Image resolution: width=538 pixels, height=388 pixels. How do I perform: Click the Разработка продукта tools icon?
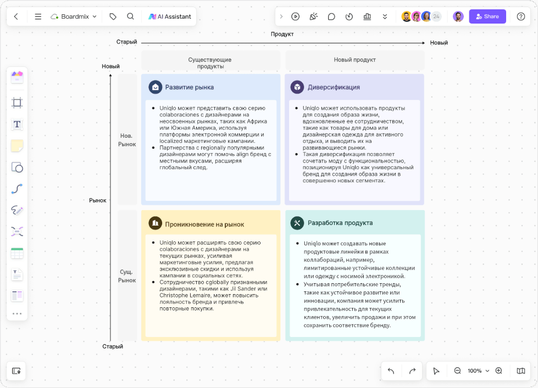pos(297,223)
